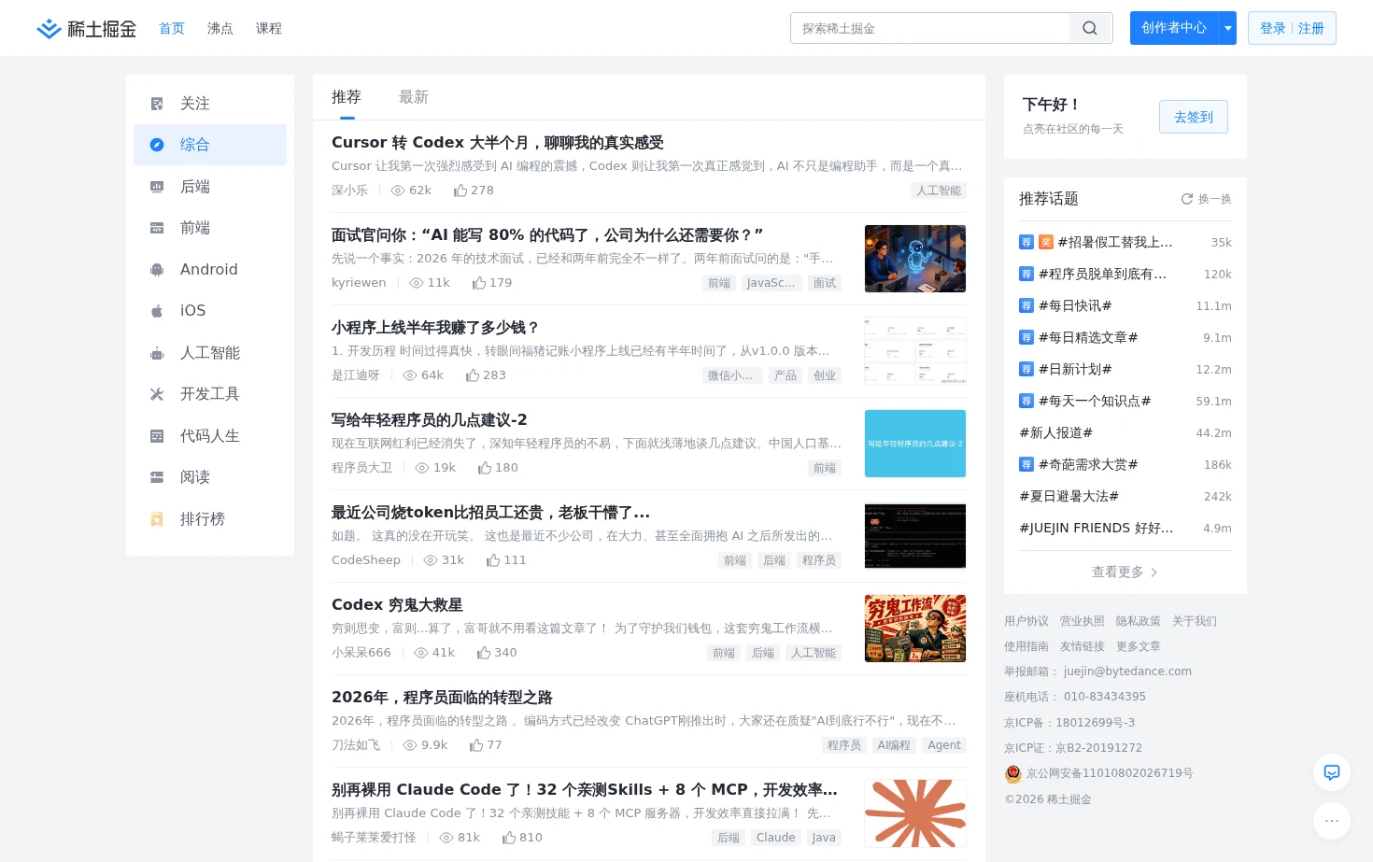Viewport: 1373px width, 862px height.
Task: Click the juejin@bytedance.com email
Action: [x=1127, y=671]
